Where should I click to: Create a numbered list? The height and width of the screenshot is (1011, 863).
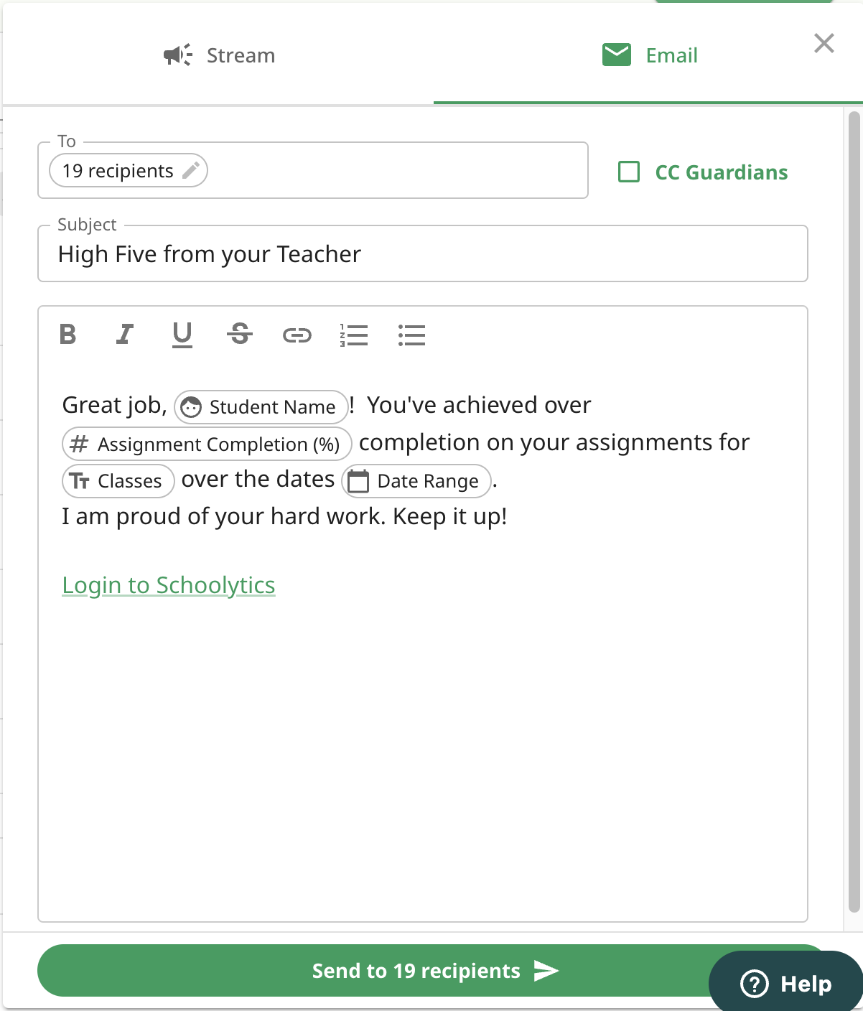click(x=355, y=334)
